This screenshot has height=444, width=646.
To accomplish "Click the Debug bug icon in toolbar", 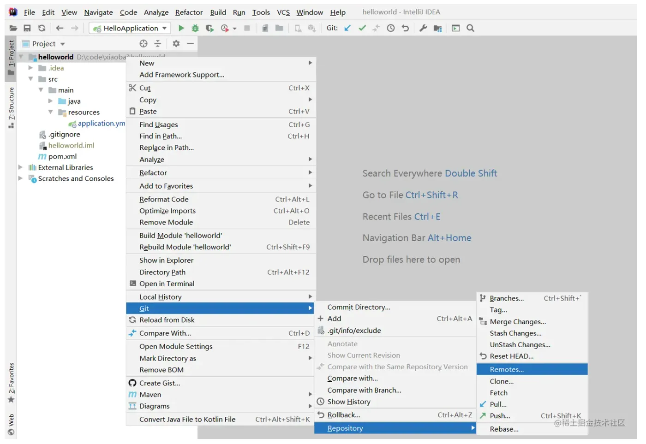I will [x=195, y=28].
